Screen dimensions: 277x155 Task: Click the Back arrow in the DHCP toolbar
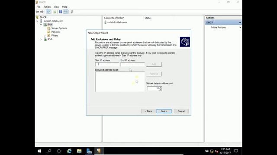click(37, 12)
